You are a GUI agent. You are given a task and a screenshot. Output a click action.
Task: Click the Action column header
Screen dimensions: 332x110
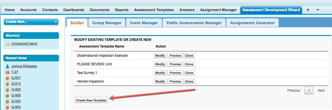point(161,46)
